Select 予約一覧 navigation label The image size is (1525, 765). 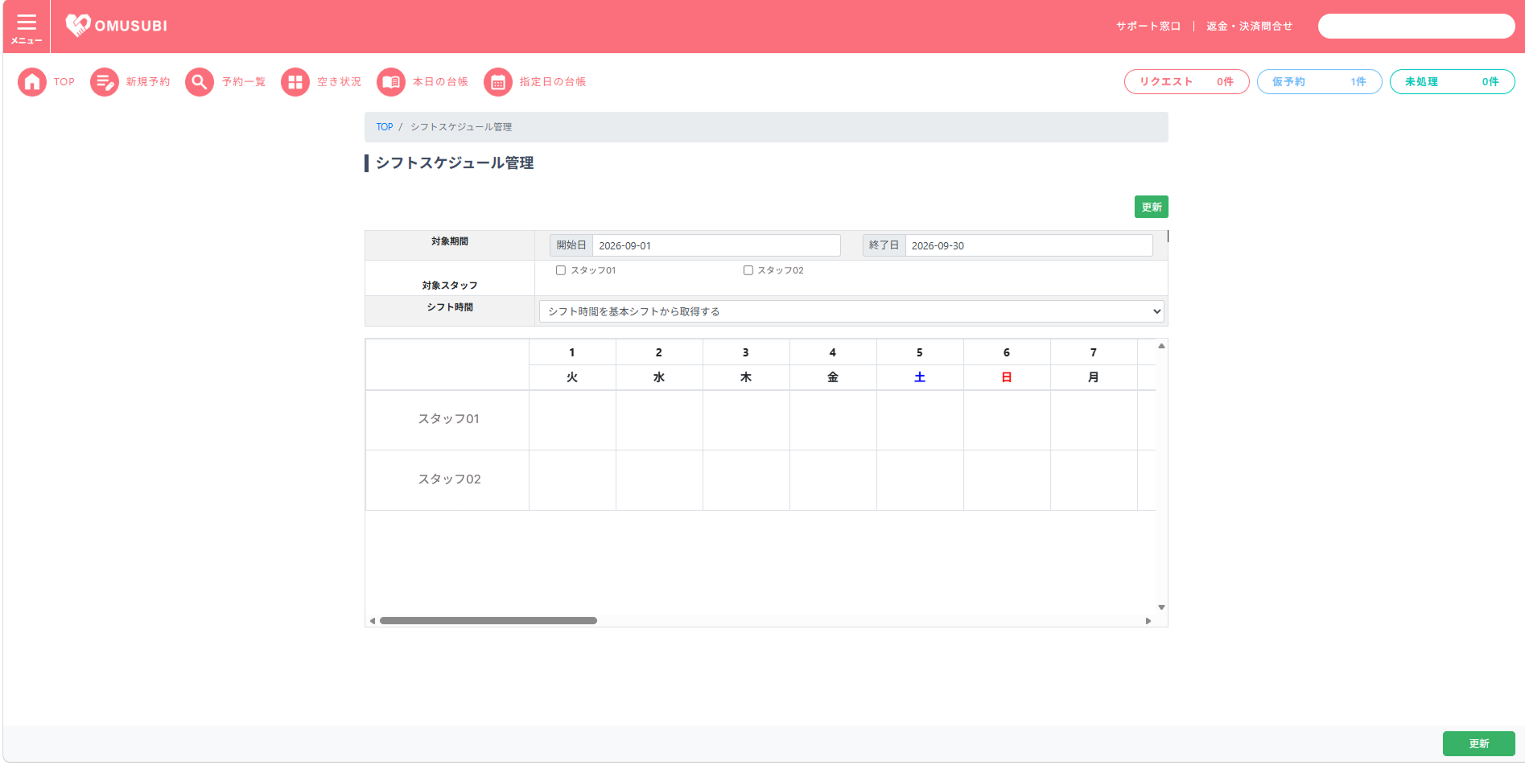(244, 82)
